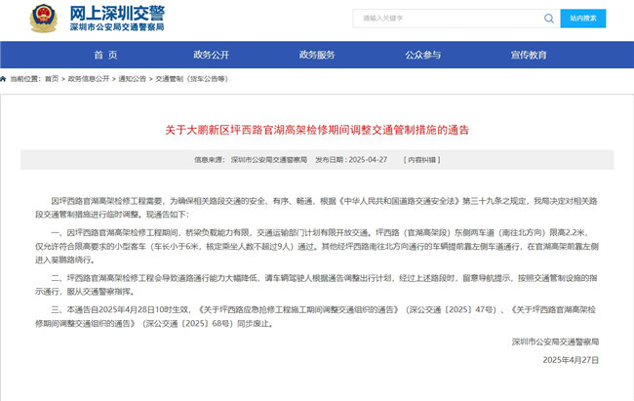Navigate to the 通知公告 breadcrumb link

(132, 77)
